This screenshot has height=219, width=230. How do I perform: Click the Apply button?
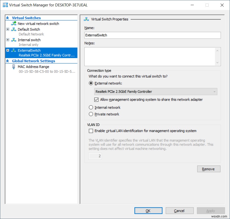click(x=211, y=211)
